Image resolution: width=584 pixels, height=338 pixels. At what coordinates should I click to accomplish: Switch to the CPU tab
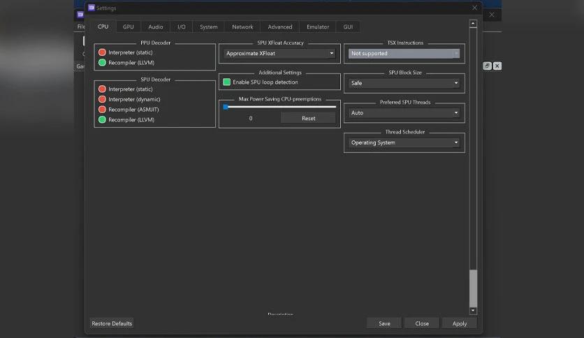pyautogui.click(x=103, y=27)
